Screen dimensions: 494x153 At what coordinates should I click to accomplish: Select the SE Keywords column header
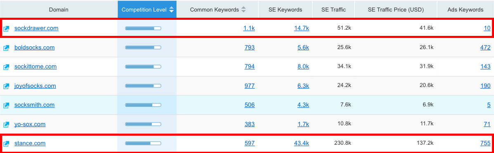click(x=286, y=9)
